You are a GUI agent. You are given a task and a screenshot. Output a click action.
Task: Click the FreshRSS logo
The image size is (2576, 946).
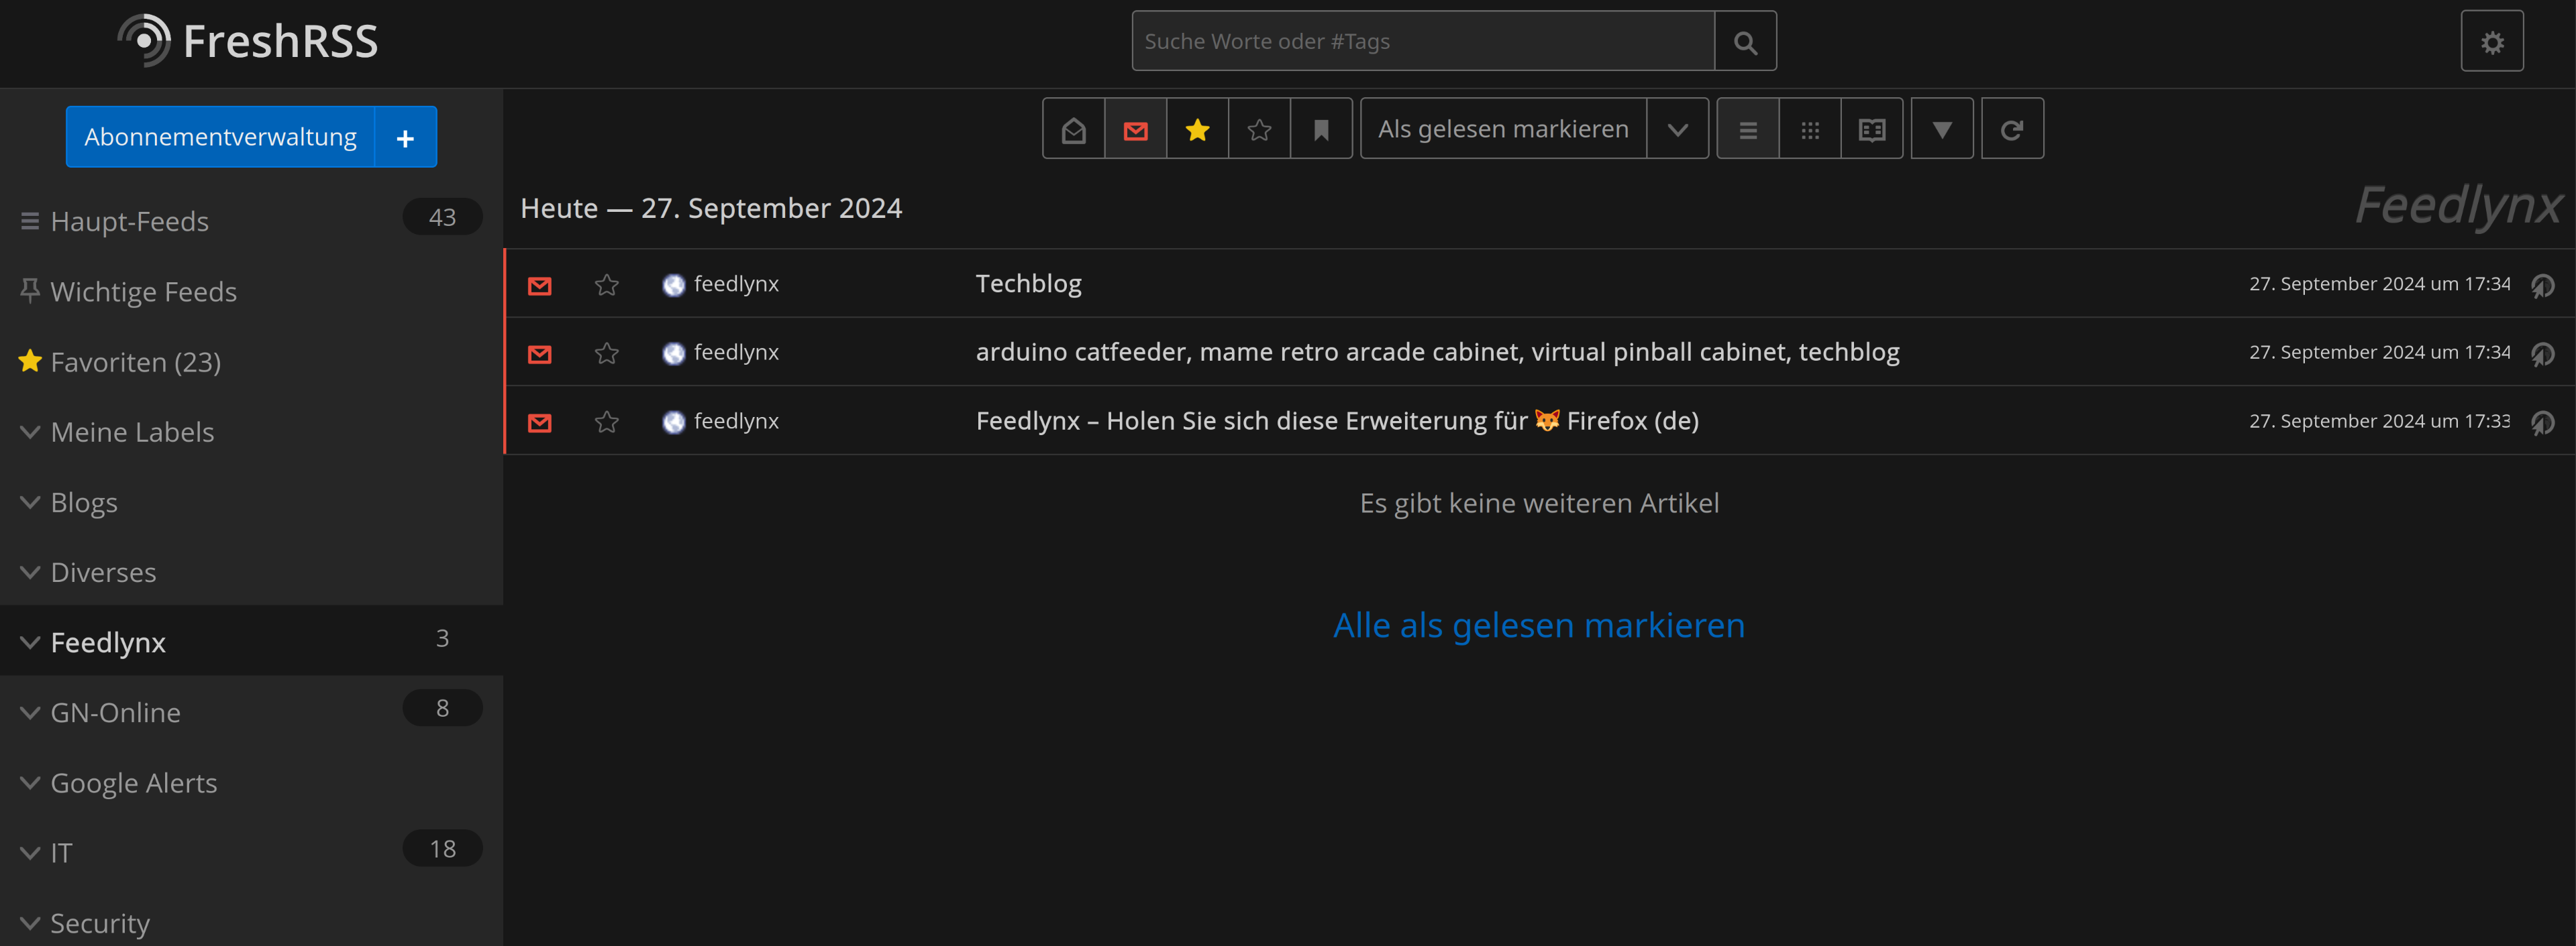pyautogui.click(x=248, y=41)
